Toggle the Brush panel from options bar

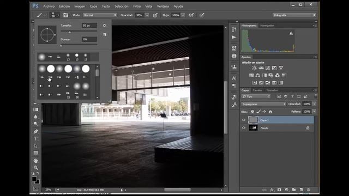click(x=65, y=15)
